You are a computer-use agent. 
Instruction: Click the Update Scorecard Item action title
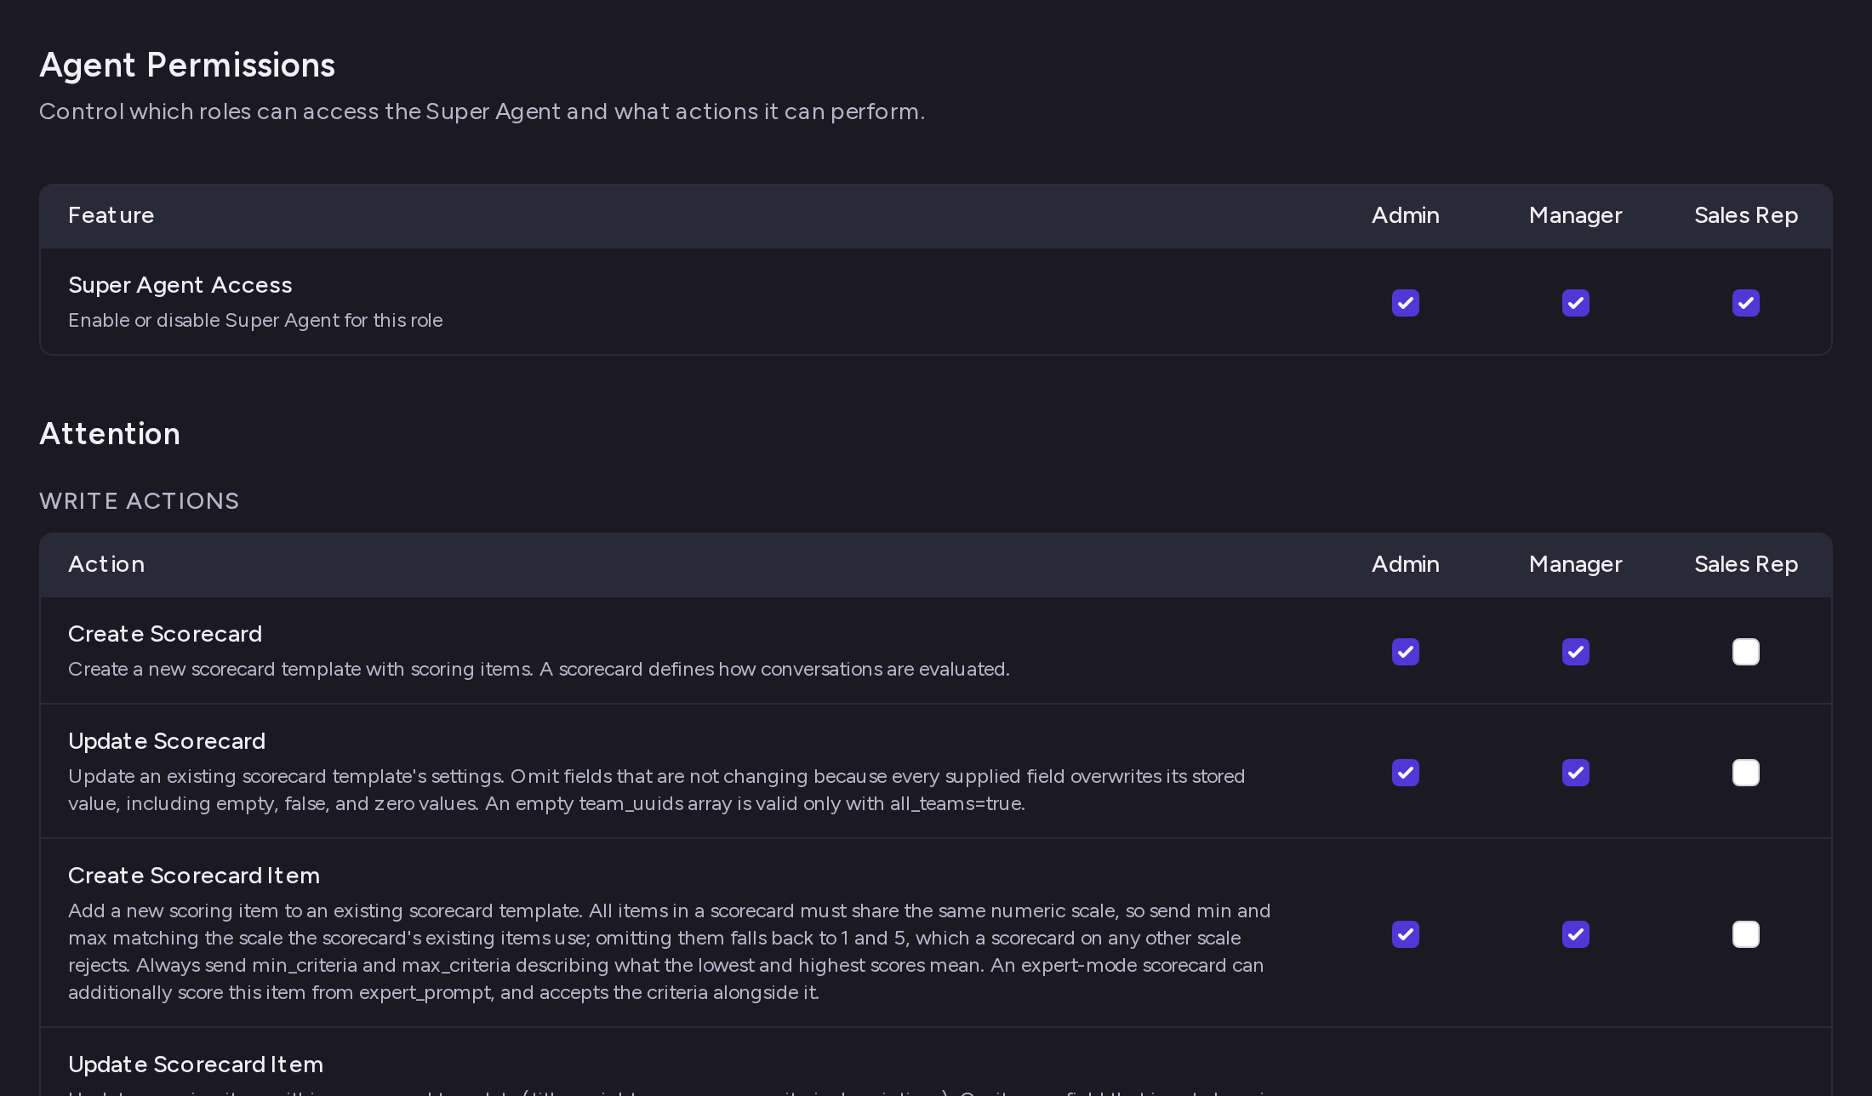coord(196,1065)
